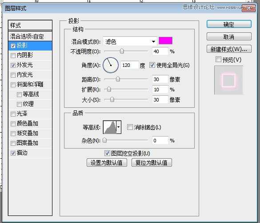Enable the 颜色叠加 checkbox
The image size is (260, 223).
tap(13, 124)
